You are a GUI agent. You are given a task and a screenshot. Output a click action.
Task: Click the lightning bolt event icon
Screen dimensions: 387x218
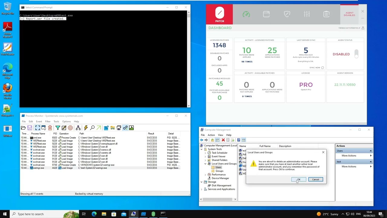point(86,128)
